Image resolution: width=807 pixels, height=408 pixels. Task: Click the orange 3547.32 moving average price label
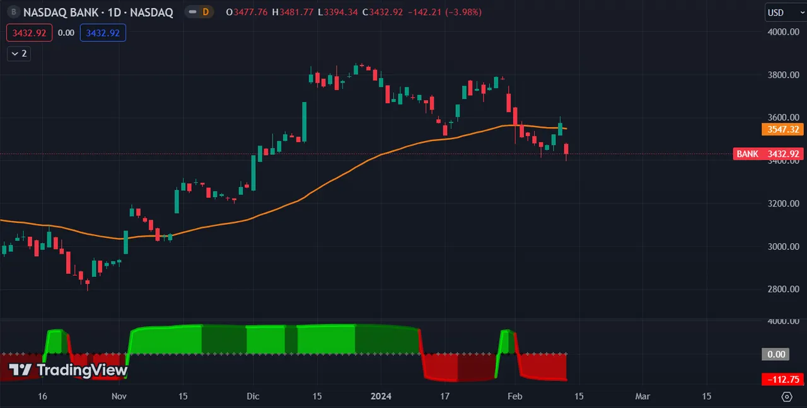(782, 129)
